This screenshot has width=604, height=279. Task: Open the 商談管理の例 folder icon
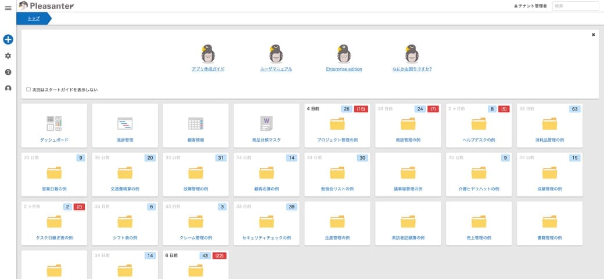(x=408, y=123)
